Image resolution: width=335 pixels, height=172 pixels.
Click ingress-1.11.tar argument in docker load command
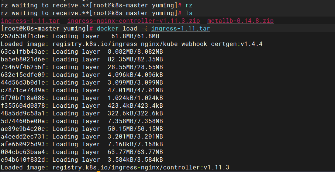[x=181, y=29]
